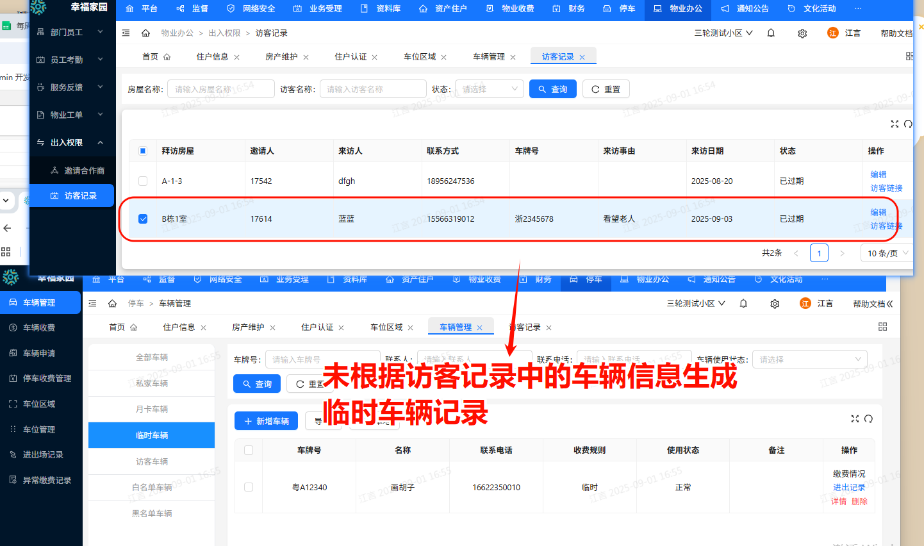Screen dimensions: 924x546
Task: Uncheck the B栋1室 row checkbox
Action: (143, 219)
